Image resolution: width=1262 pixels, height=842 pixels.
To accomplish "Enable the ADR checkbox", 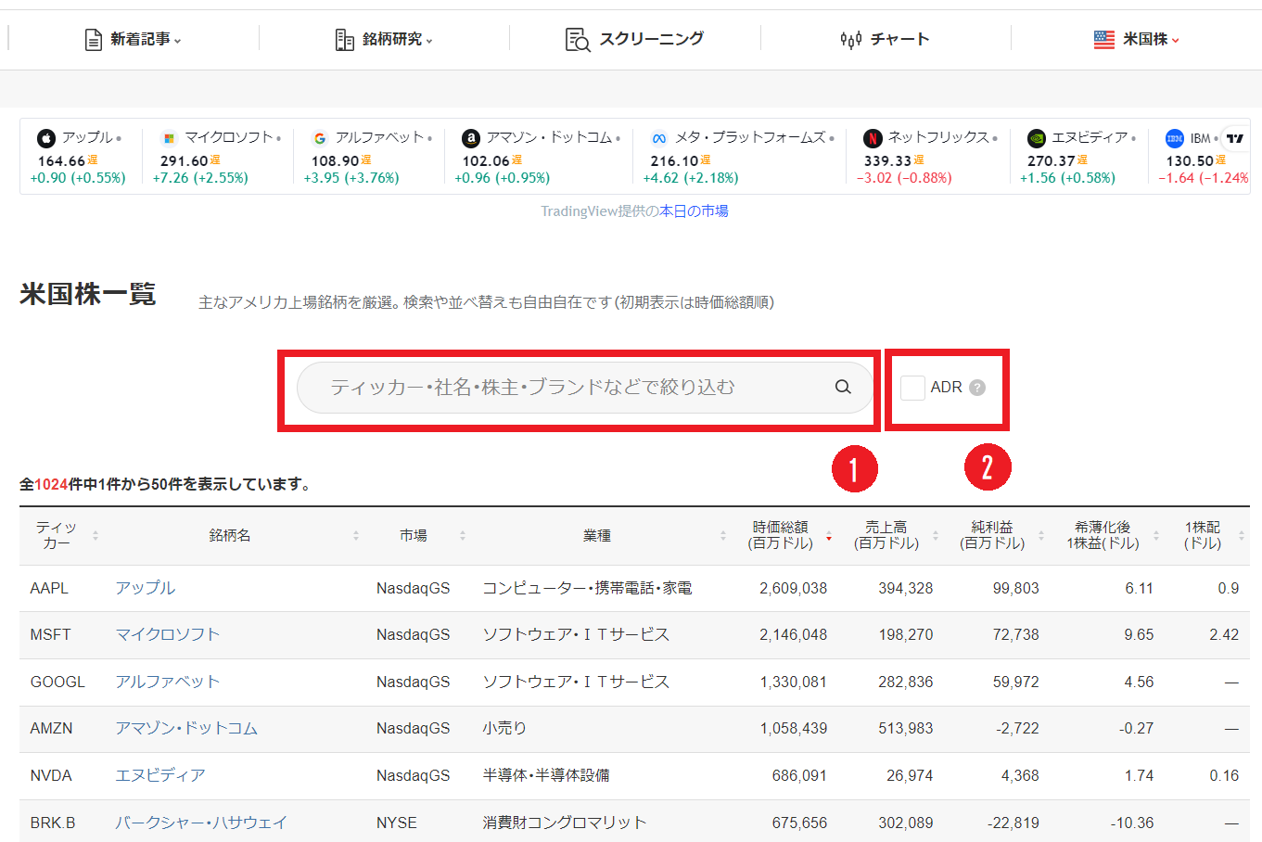I will pyautogui.click(x=912, y=388).
